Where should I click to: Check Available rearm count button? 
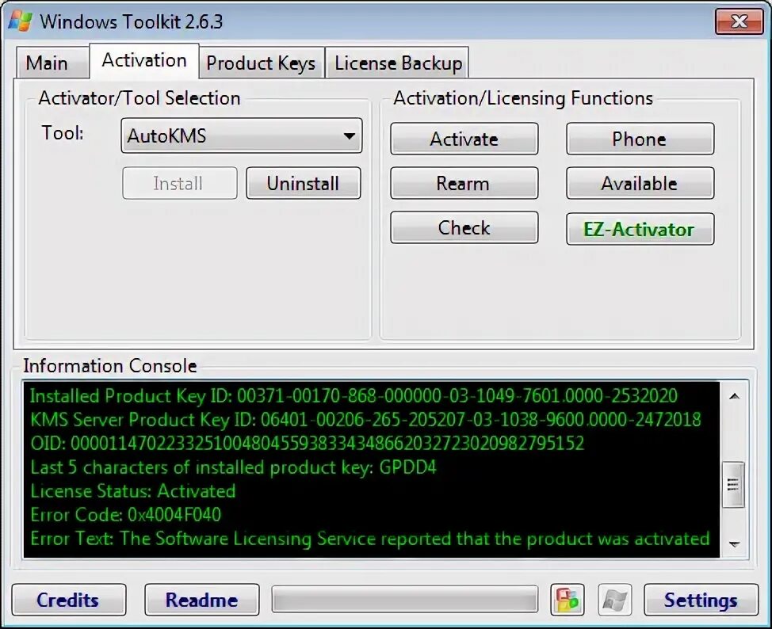pos(640,183)
